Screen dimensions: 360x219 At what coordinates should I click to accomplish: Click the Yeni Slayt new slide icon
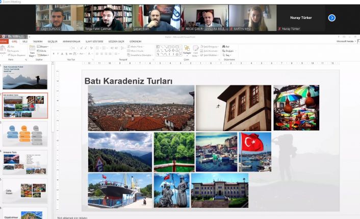click(32, 48)
